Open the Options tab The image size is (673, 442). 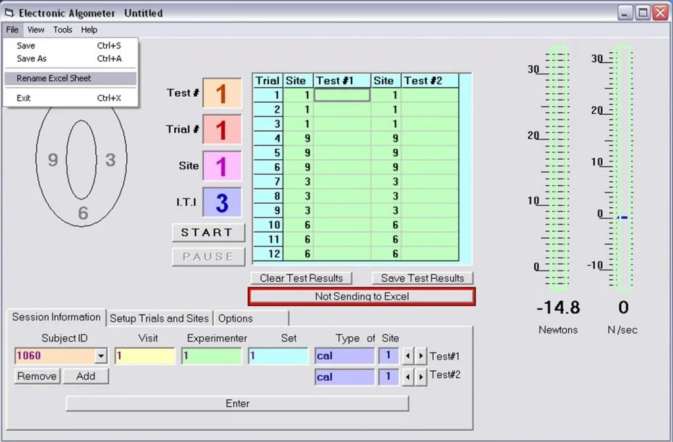coord(251,318)
